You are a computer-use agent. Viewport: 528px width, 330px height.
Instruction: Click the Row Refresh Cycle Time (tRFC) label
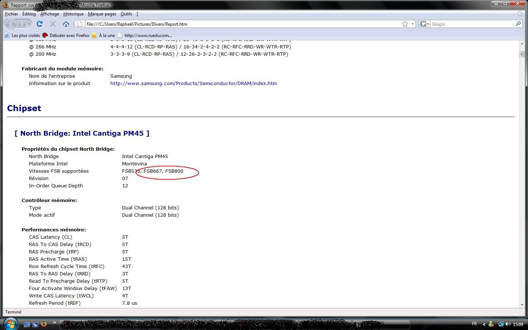(67, 266)
